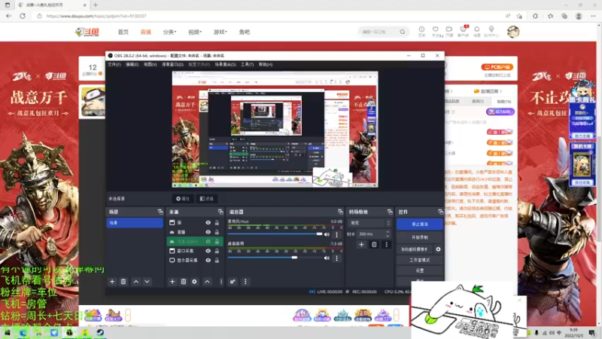Toggle lock on 窗口采集 source
Viewport: 602px width, 339px height.
(217, 251)
